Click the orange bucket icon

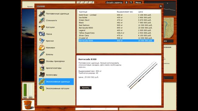pyautogui.click(x=28, y=105)
